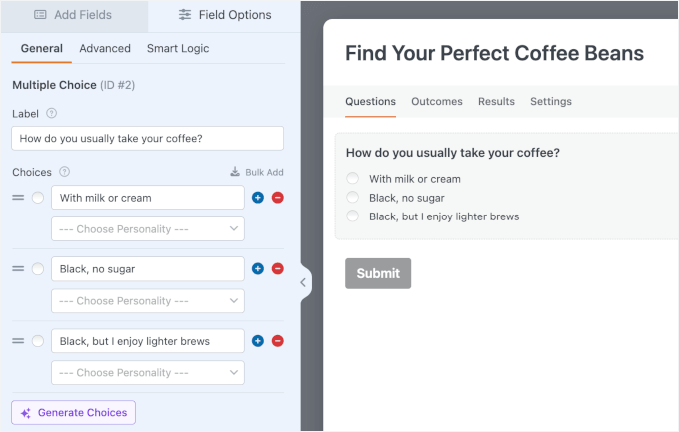Click the help icon next to Label
This screenshot has width=679, height=432.
52,114
